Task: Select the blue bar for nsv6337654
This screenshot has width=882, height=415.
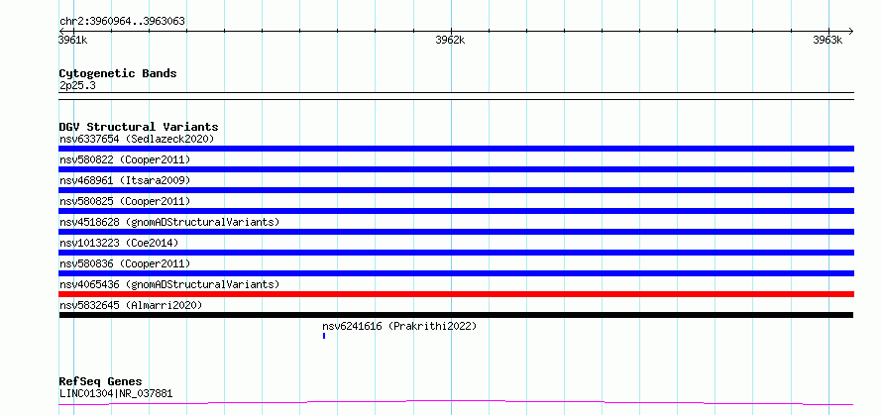Action: pyautogui.click(x=456, y=149)
